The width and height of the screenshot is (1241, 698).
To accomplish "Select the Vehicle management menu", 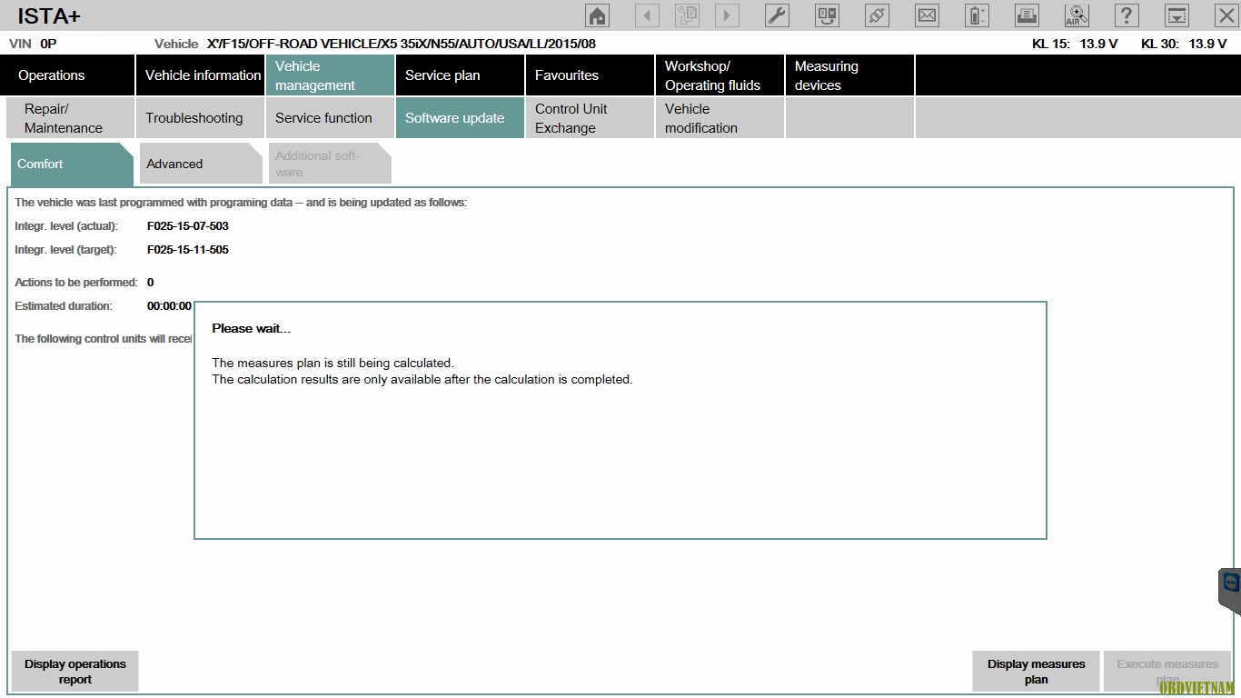I will (x=331, y=75).
